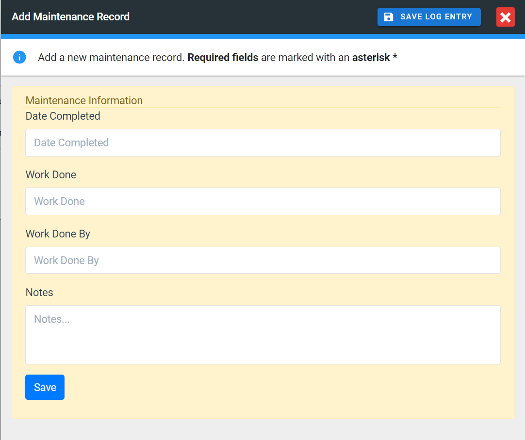Select the Work Done By input field
Image resolution: width=525 pixels, height=440 pixels.
262,260
